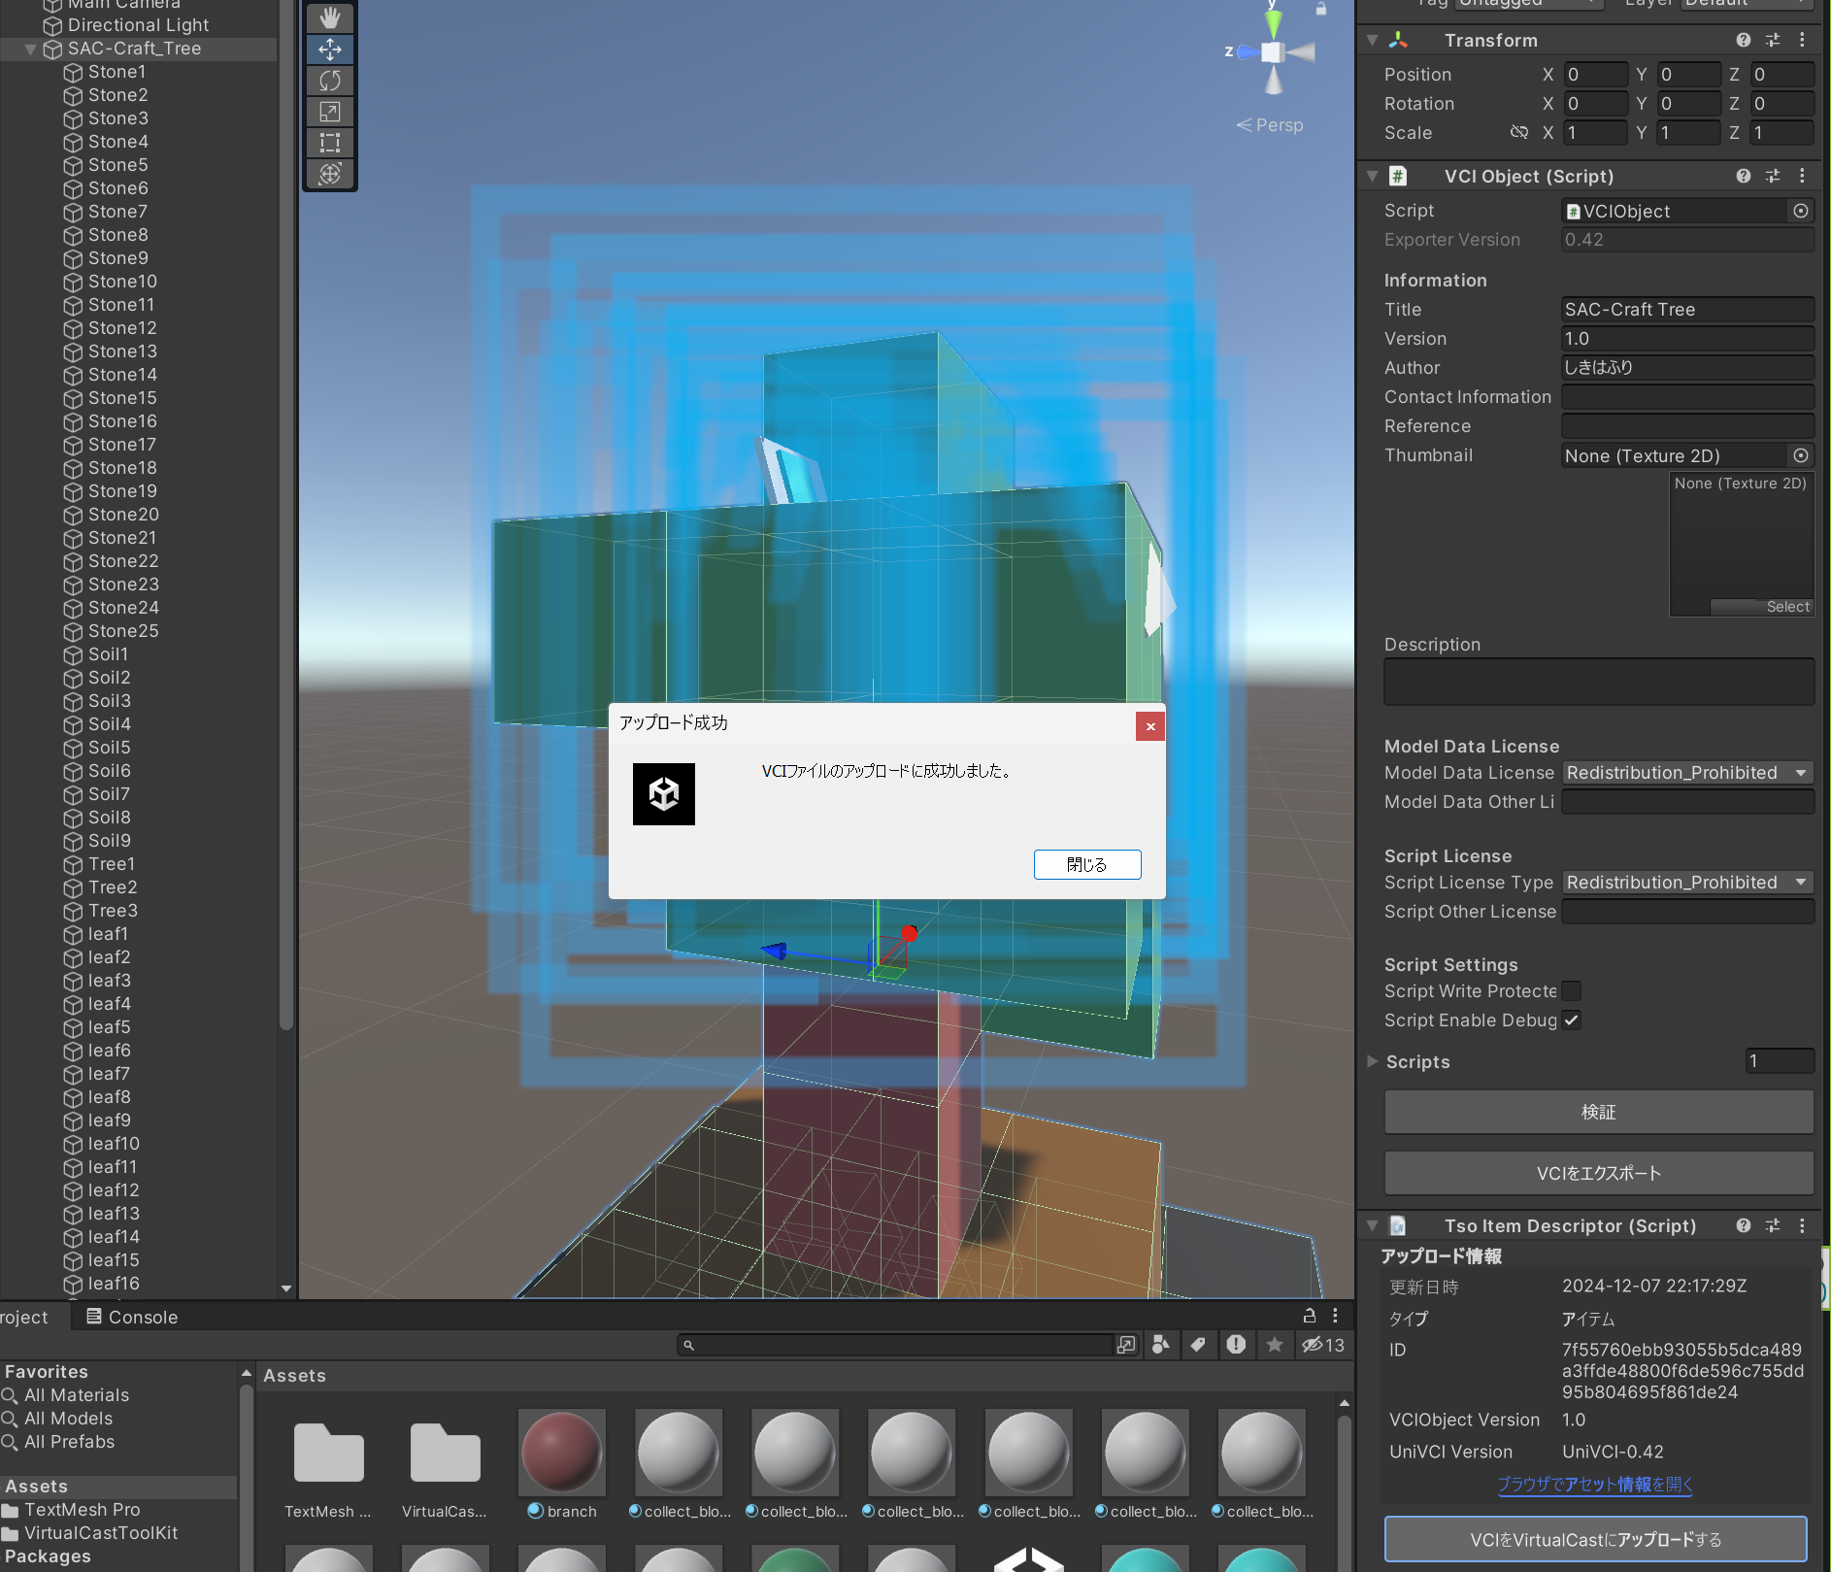Image resolution: width=1831 pixels, height=1572 pixels.
Task: Select the Move tool
Action: tap(330, 50)
